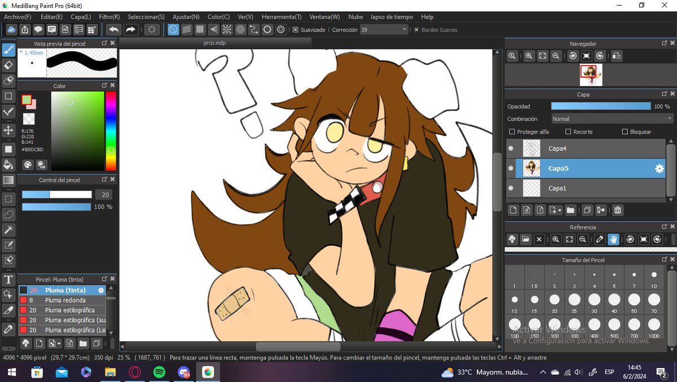Open the Seleccionar menu
Viewport: 677px width, 382px height.
click(146, 17)
